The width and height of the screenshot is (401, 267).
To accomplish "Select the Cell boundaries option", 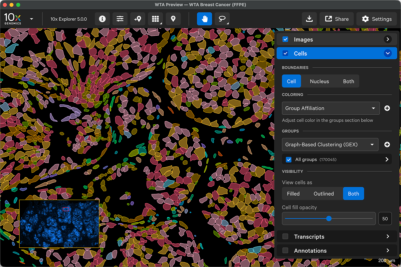I will point(291,81).
